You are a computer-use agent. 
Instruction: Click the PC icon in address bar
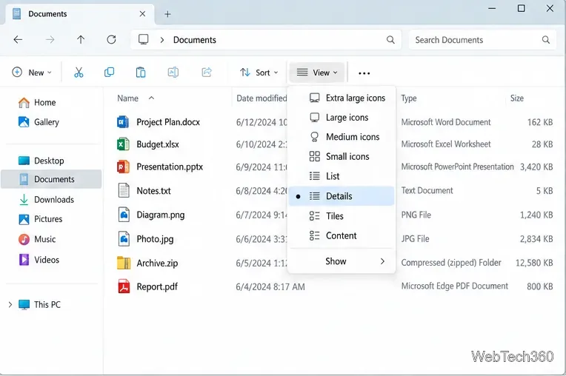tap(143, 39)
